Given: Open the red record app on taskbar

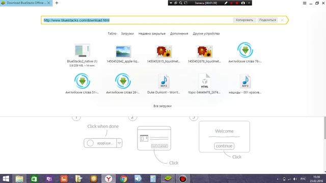Looking at the screenshot, I should [x=183, y=178].
